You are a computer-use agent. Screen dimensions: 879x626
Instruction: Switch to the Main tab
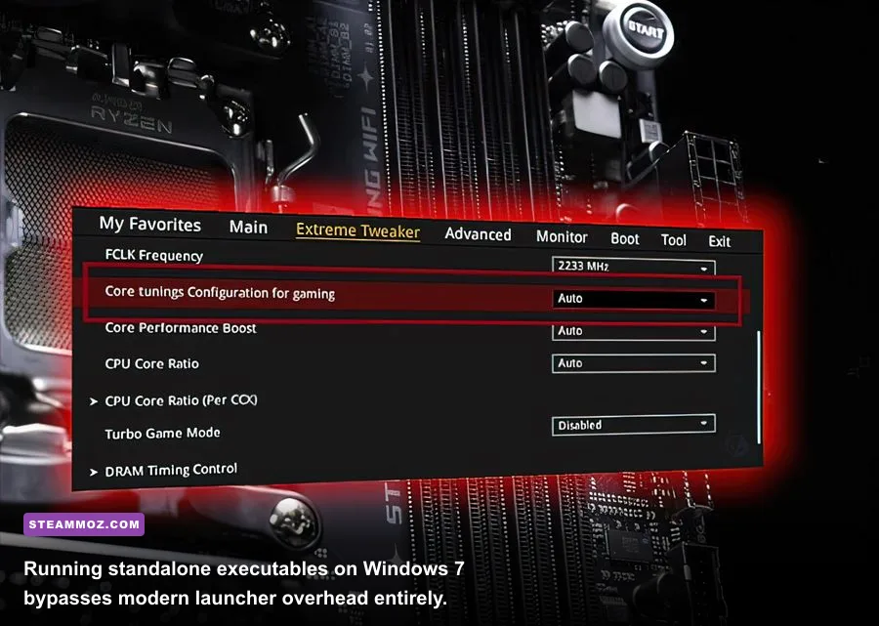point(248,227)
